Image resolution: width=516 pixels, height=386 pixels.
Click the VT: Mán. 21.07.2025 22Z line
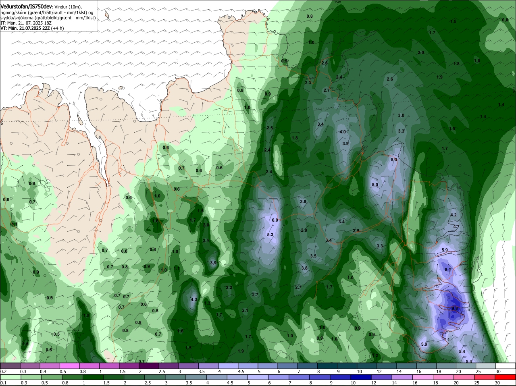click(x=25, y=28)
